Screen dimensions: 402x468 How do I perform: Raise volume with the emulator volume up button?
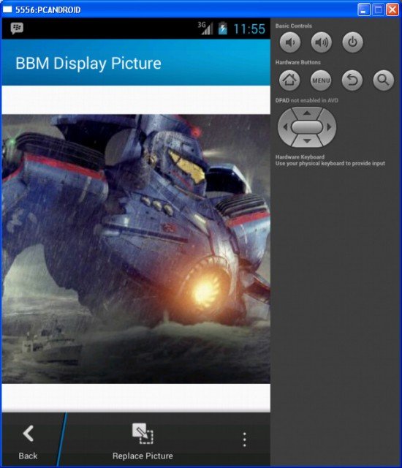tap(321, 42)
